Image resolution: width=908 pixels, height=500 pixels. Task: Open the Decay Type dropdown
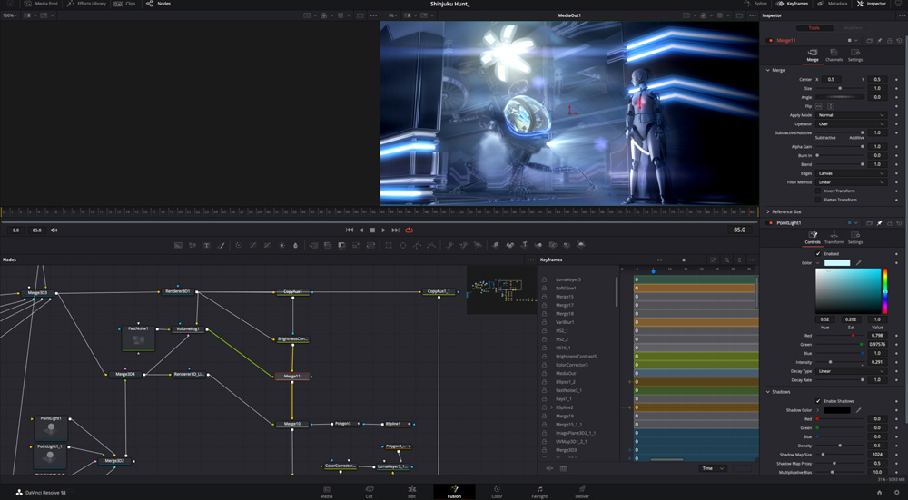click(x=851, y=371)
